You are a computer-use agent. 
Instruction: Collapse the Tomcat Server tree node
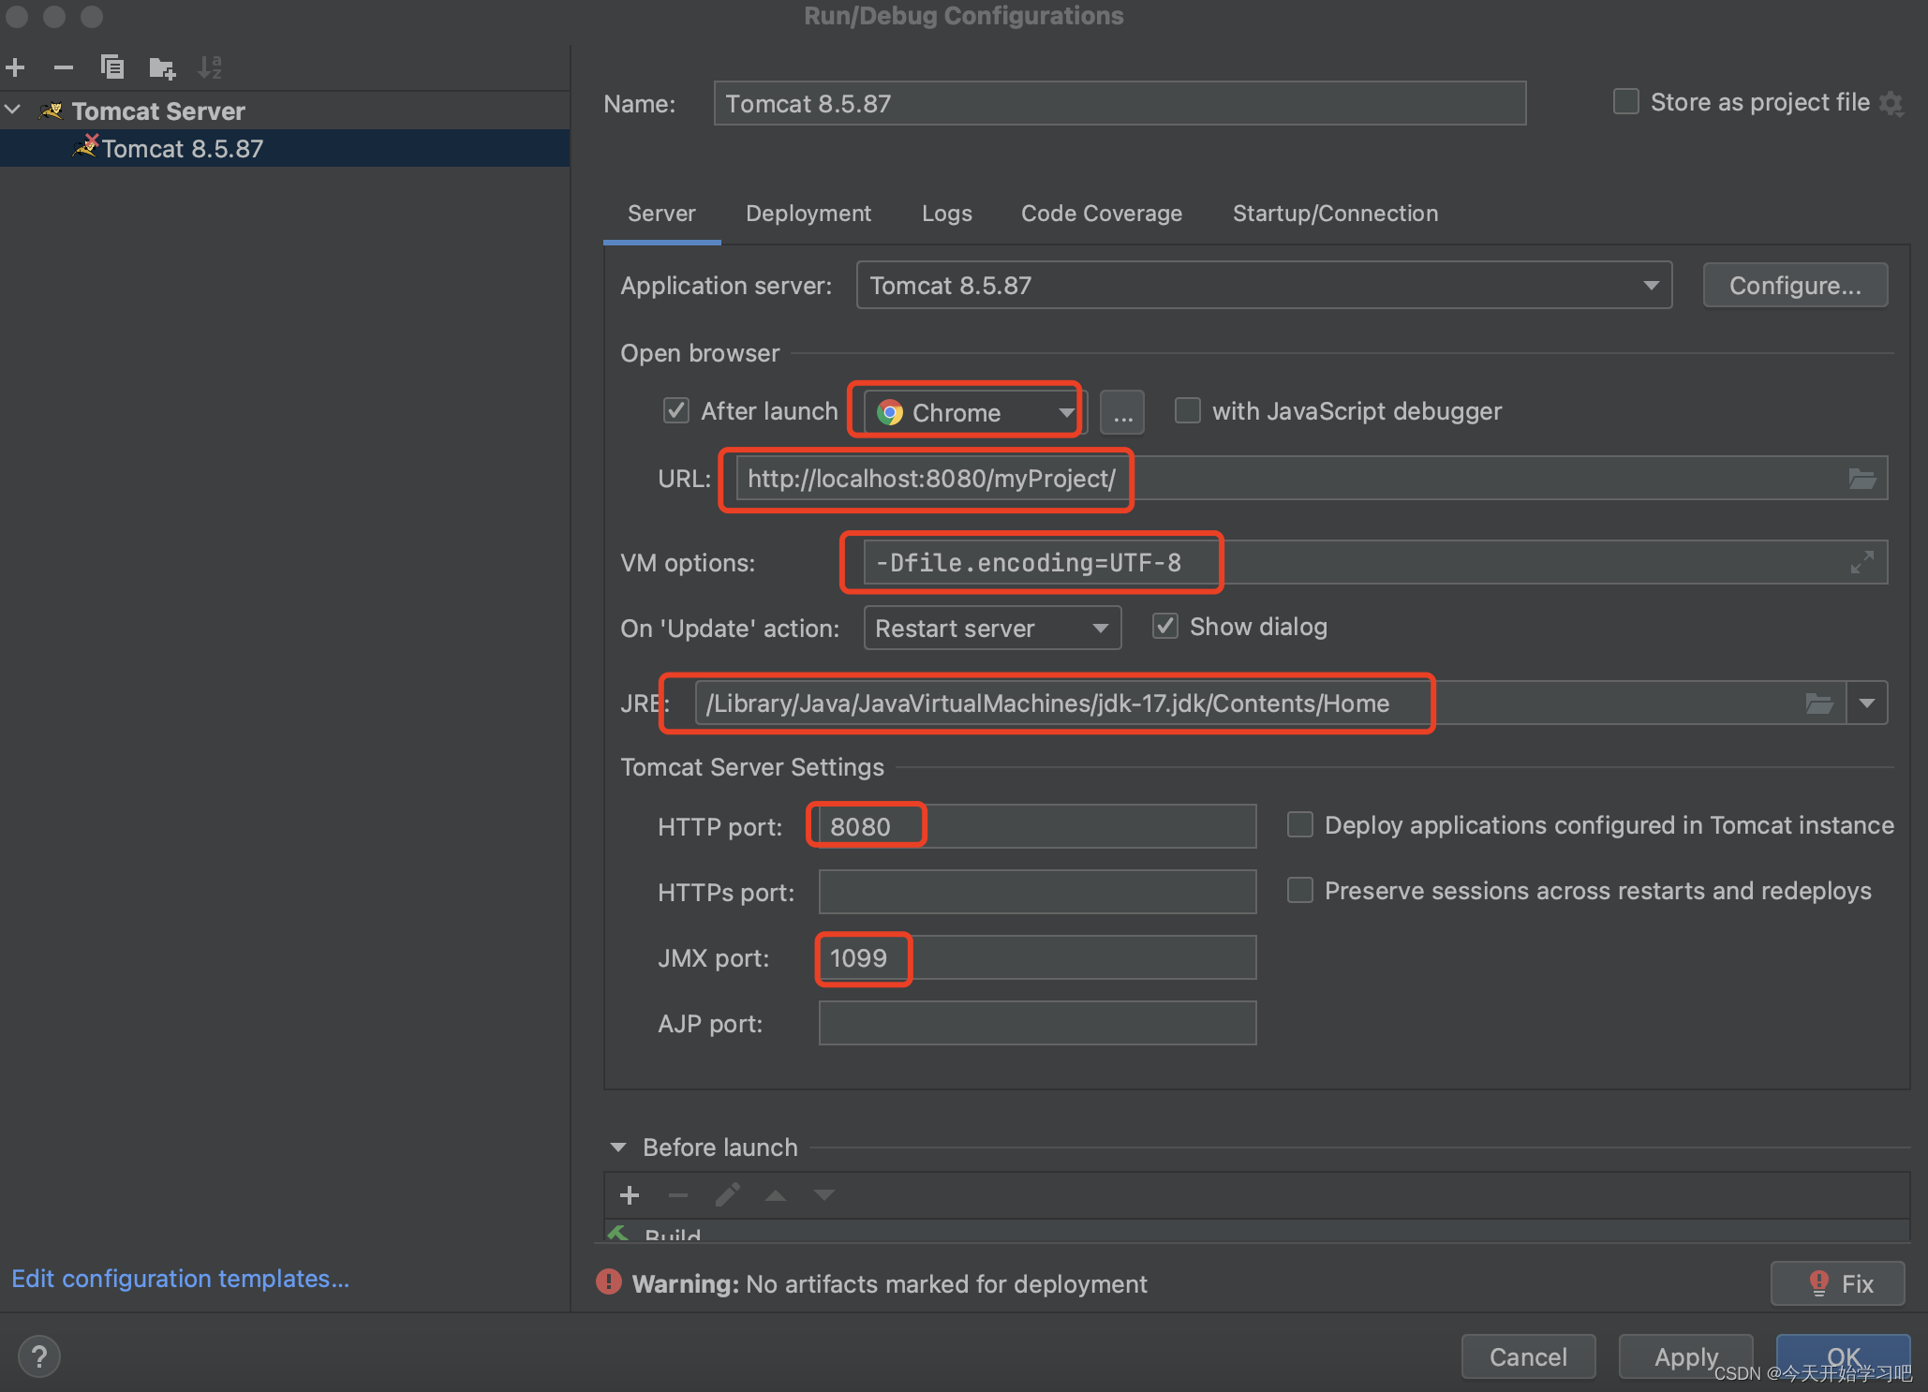coord(13,110)
